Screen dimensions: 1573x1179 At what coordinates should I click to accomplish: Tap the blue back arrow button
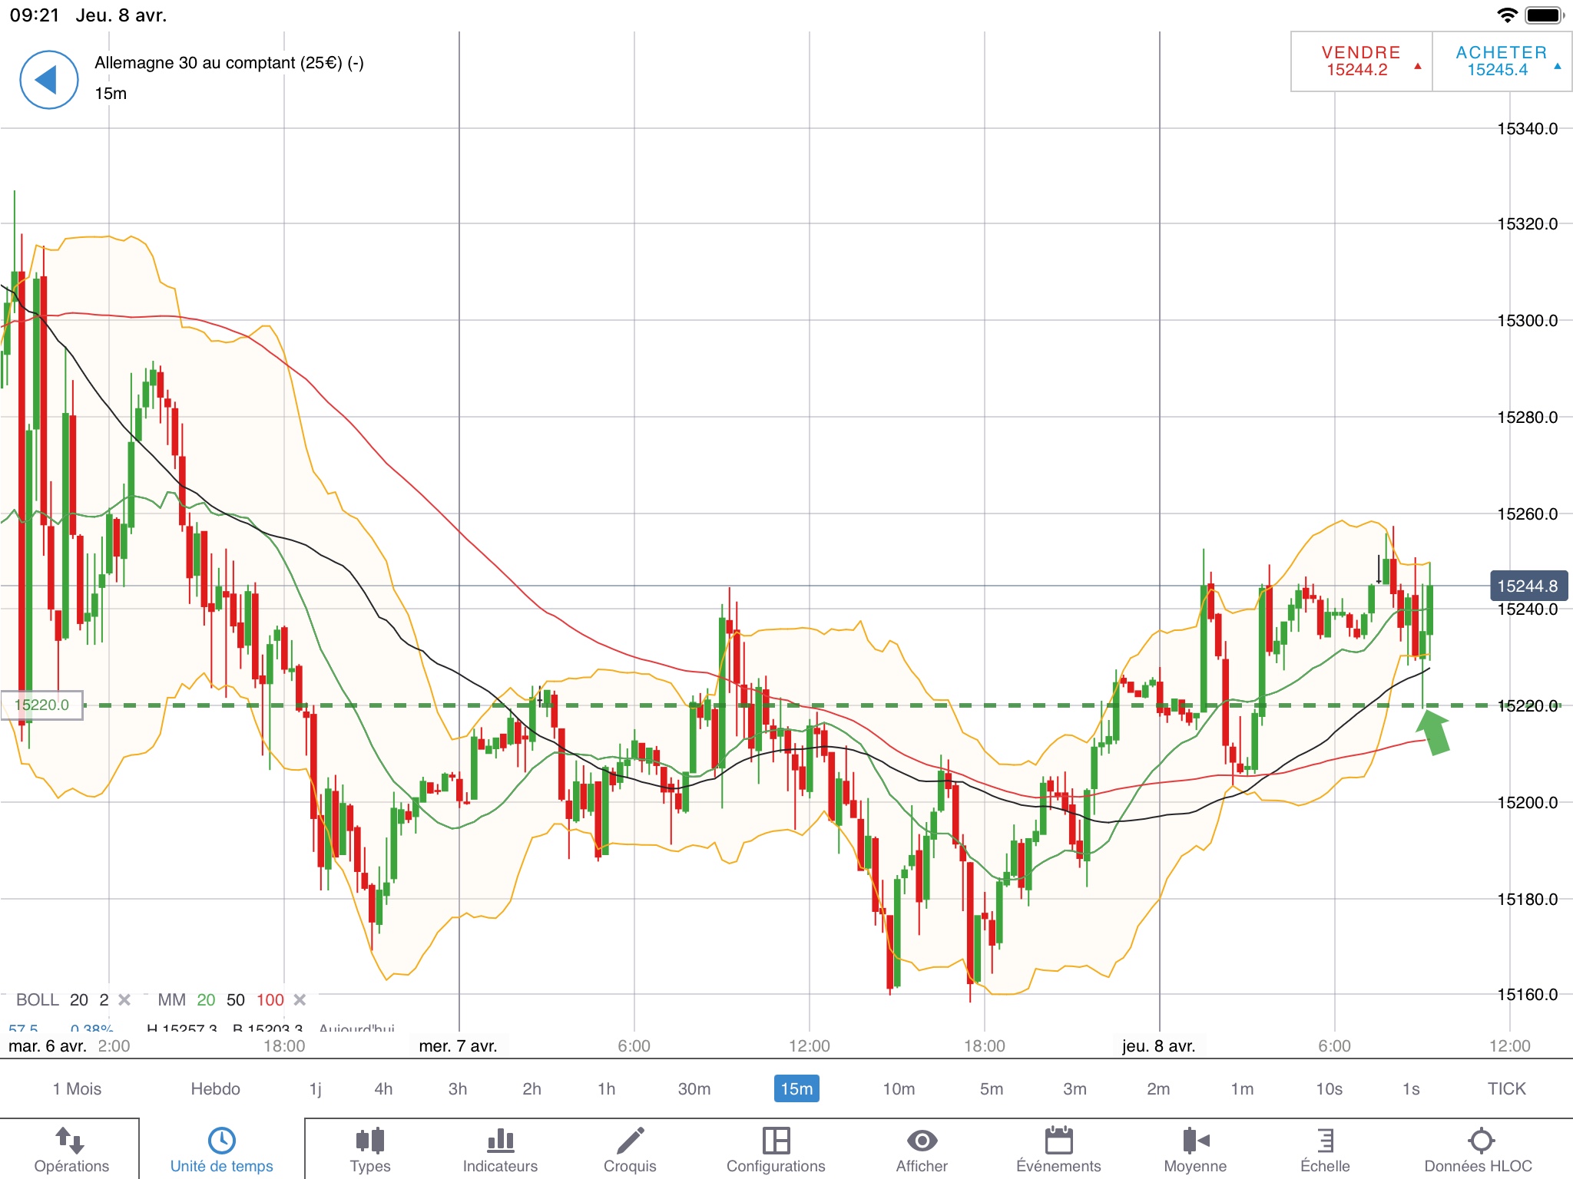pyautogui.click(x=48, y=80)
